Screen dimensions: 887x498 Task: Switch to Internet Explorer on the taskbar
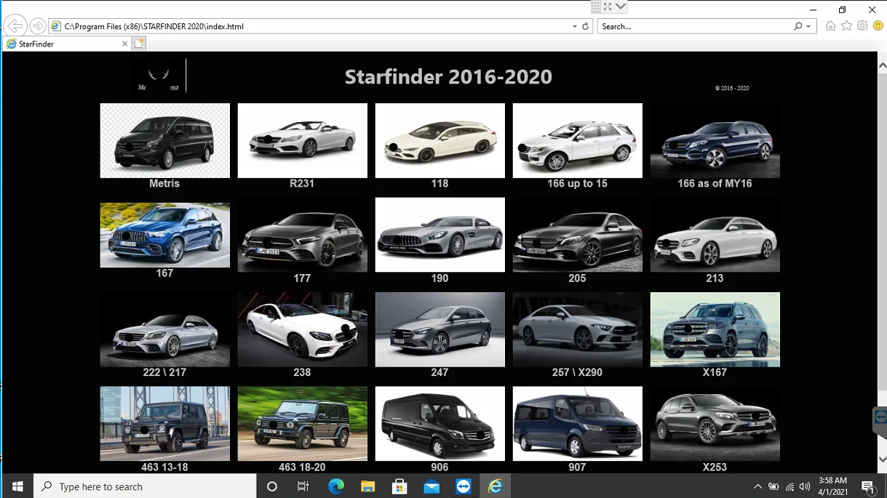point(495,486)
